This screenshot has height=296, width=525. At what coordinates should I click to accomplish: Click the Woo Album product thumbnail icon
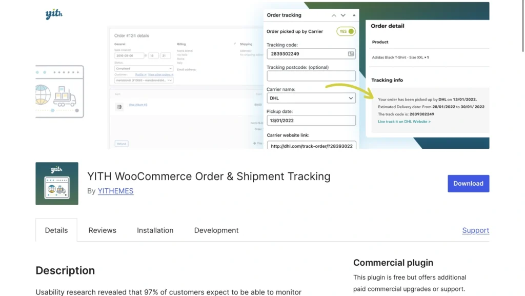119,107
